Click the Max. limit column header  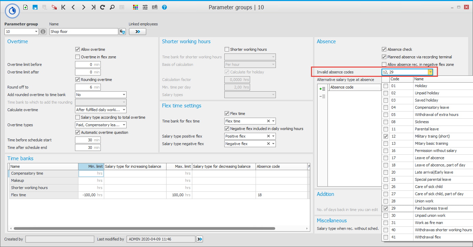point(179,166)
